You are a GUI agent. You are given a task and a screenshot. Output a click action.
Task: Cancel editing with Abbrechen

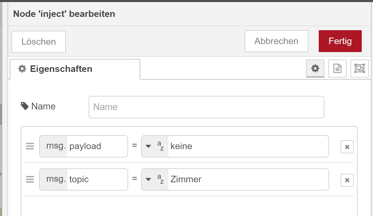click(x=276, y=41)
